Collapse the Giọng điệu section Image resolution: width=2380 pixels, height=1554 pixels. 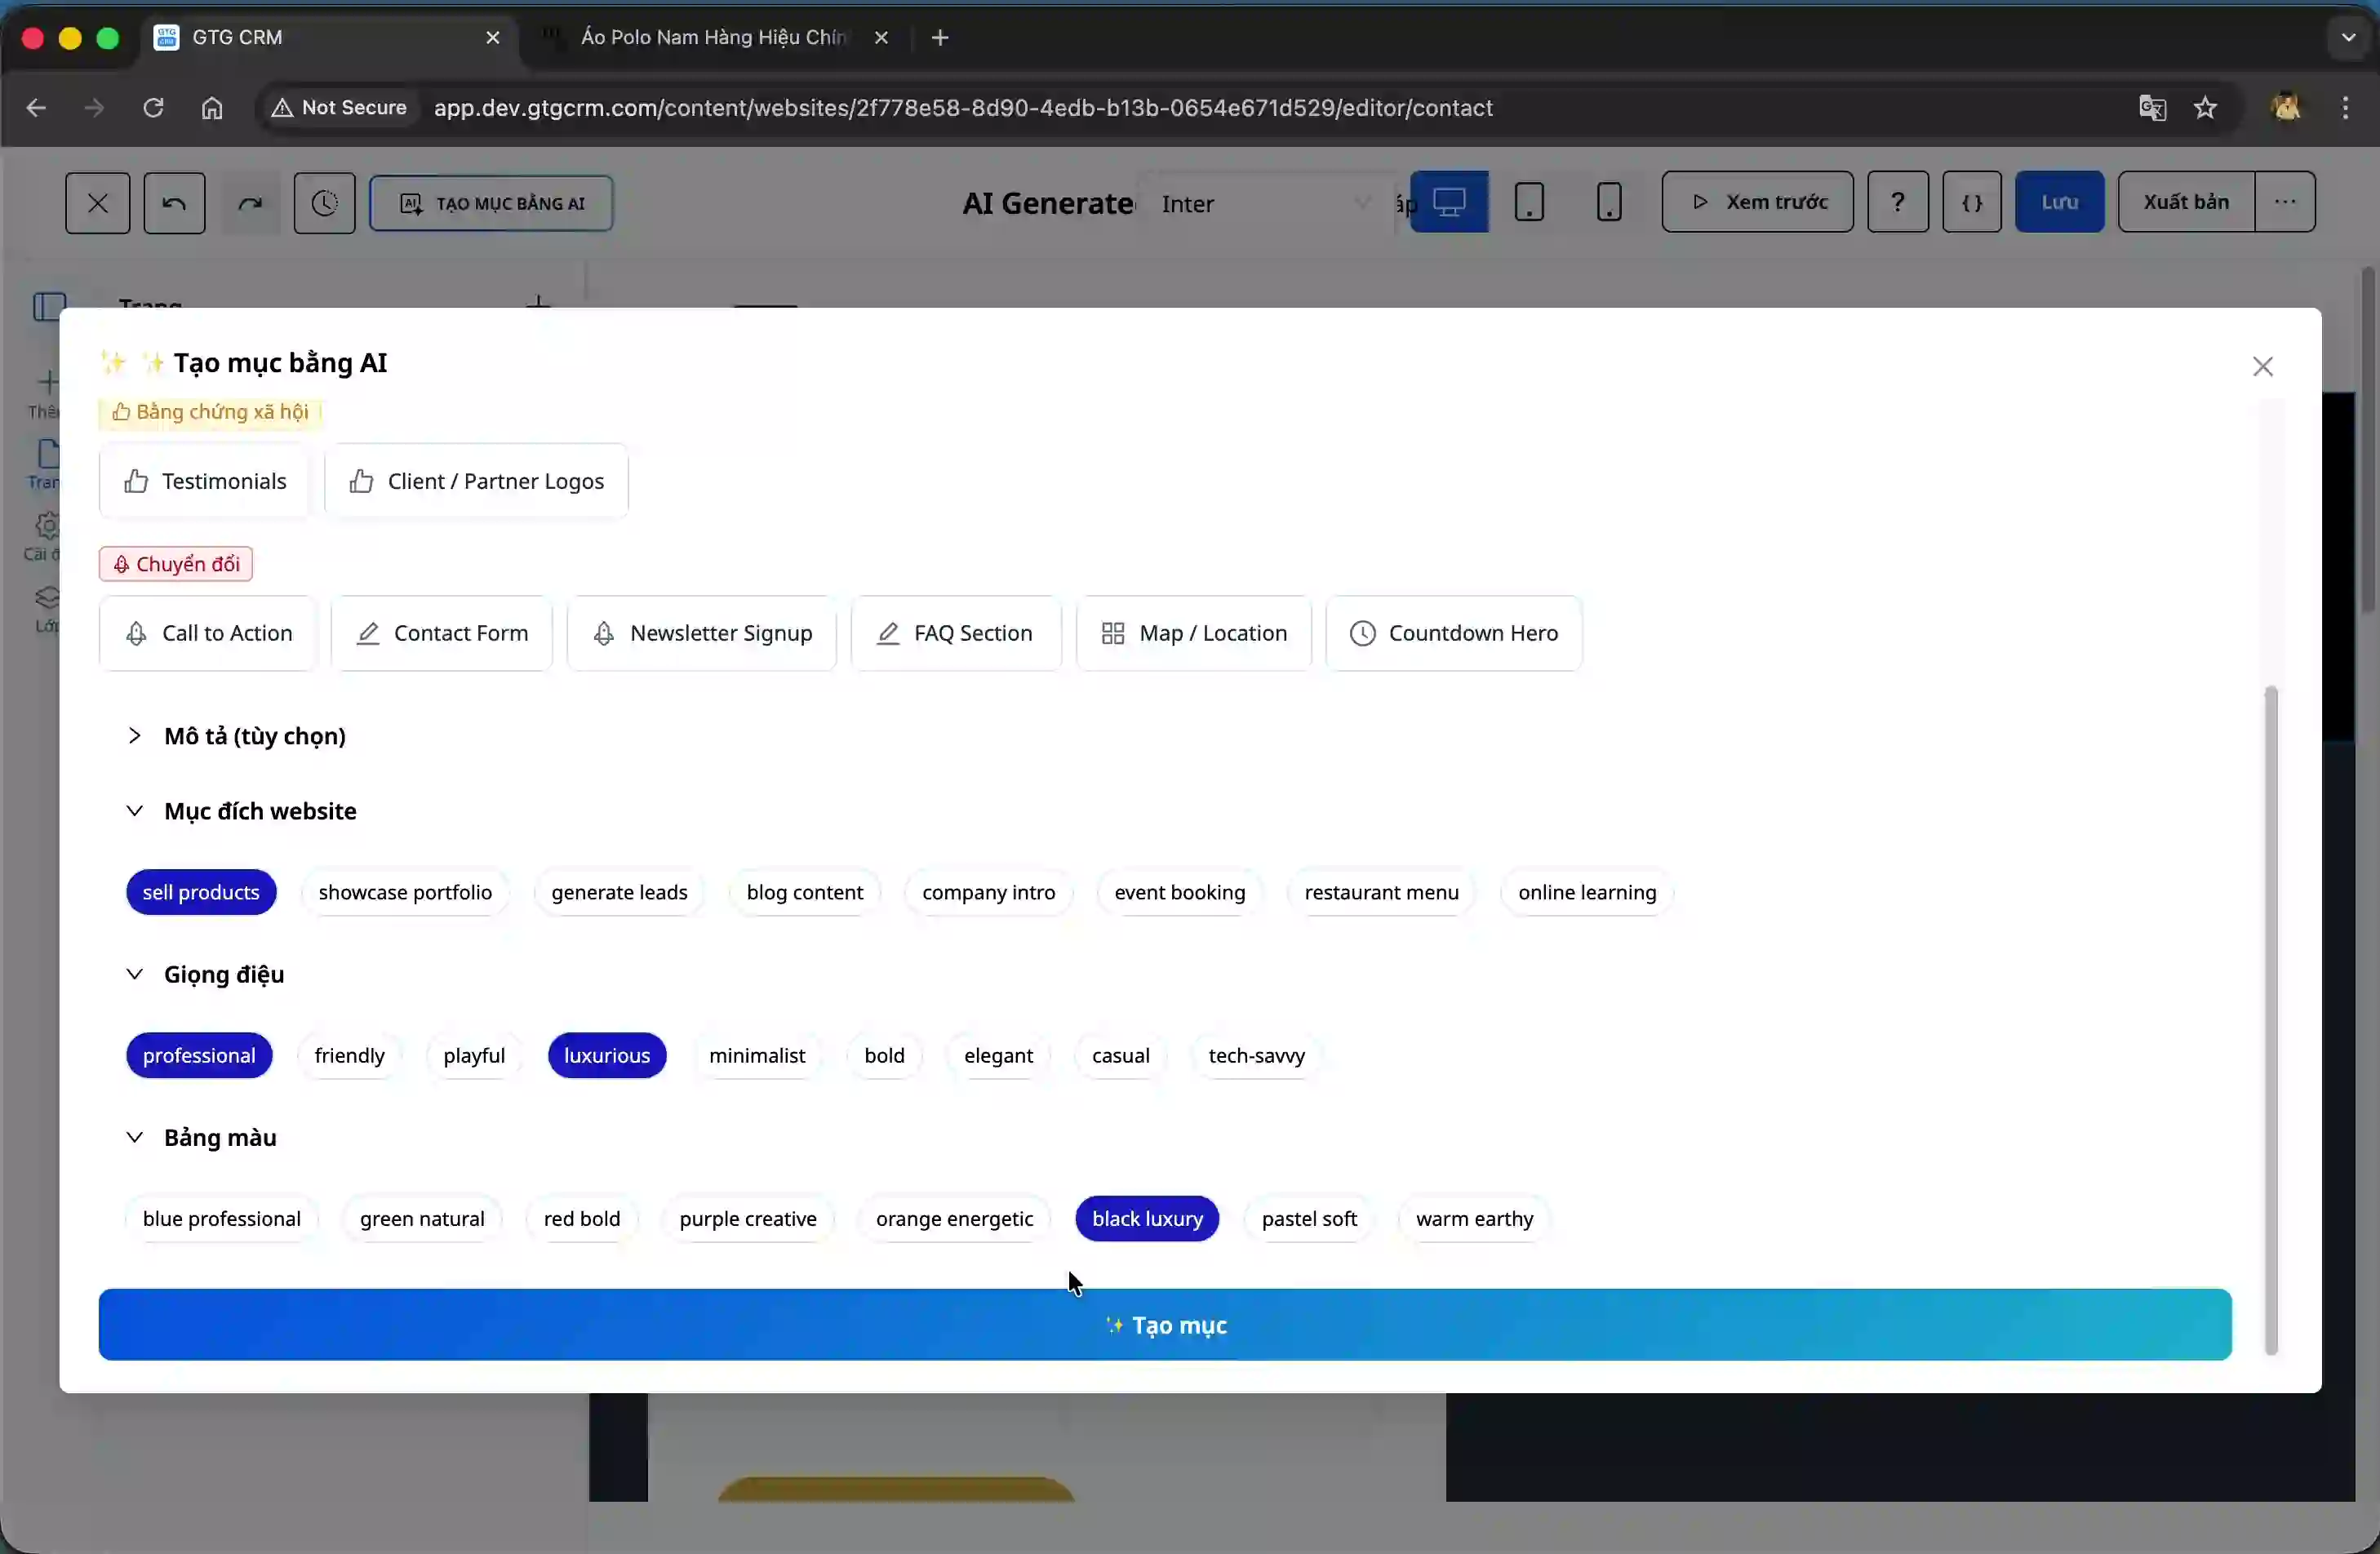click(x=223, y=974)
